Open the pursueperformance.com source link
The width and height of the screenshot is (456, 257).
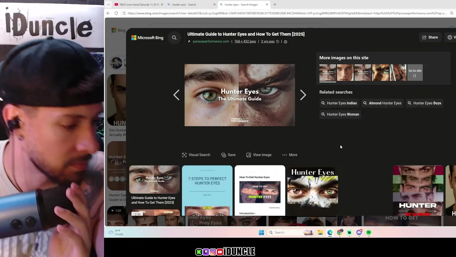[x=211, y=41]
